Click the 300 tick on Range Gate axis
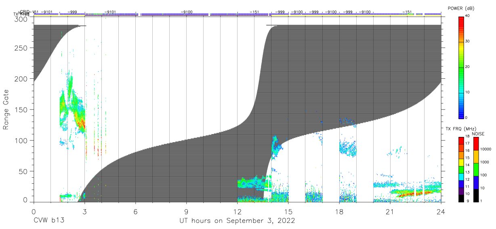The width and height of the screenshot is (496, 229). point(22,19)
